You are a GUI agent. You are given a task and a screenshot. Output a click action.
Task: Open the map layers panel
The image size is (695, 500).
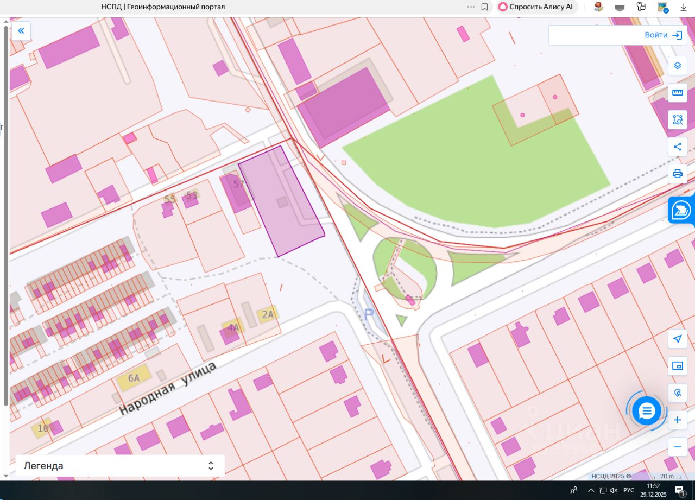point(678,66)
